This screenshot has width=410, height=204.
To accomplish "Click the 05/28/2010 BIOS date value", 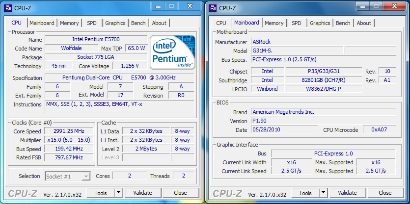I will [x=284, y=129].
